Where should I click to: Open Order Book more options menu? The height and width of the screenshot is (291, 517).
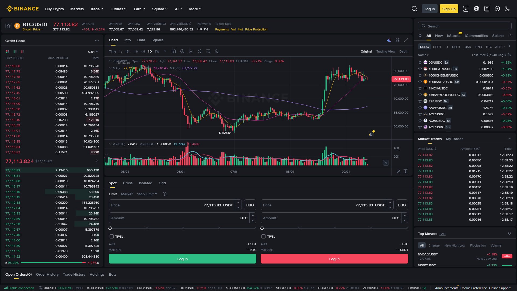[x=97, y=41]
